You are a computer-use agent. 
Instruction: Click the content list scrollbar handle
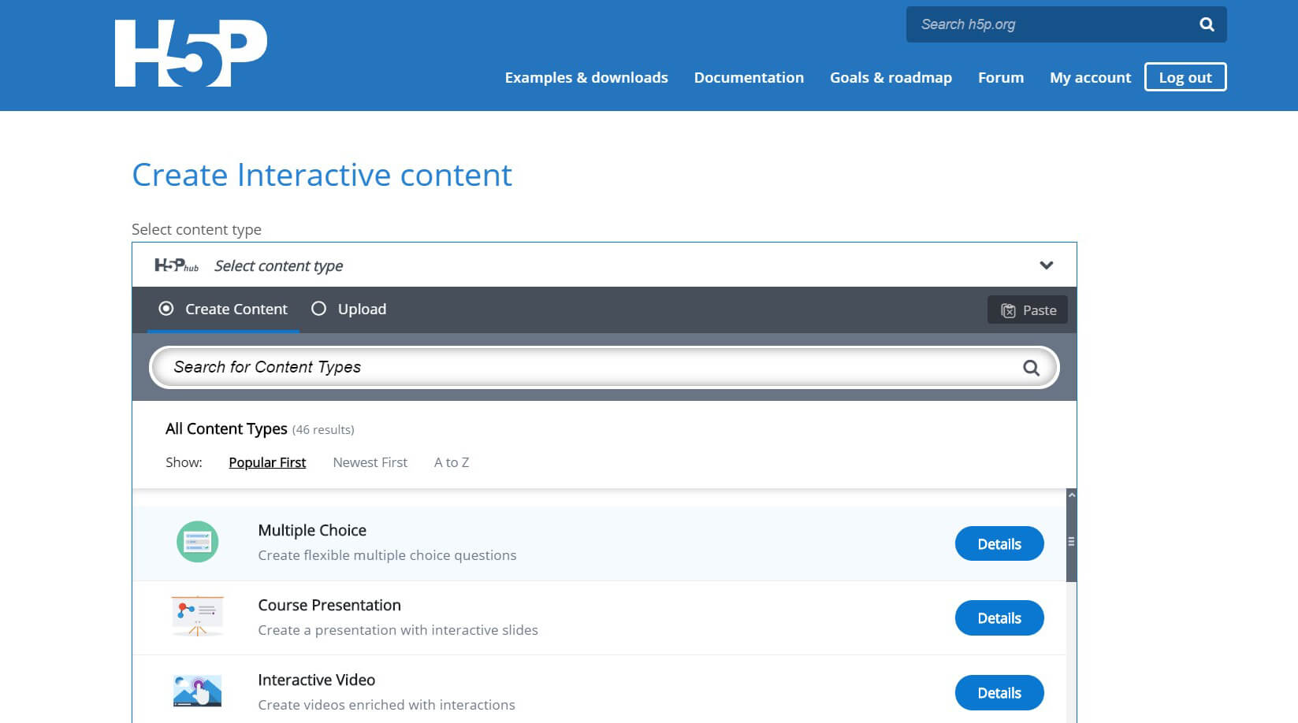(1071, 541)
